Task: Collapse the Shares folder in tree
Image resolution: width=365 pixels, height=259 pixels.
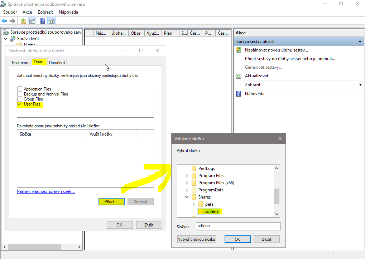Action: click(187, 197)
